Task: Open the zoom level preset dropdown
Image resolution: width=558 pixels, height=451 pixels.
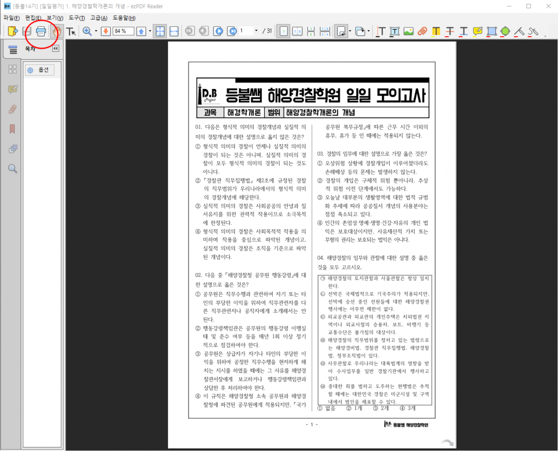Action: click(150, 31)
